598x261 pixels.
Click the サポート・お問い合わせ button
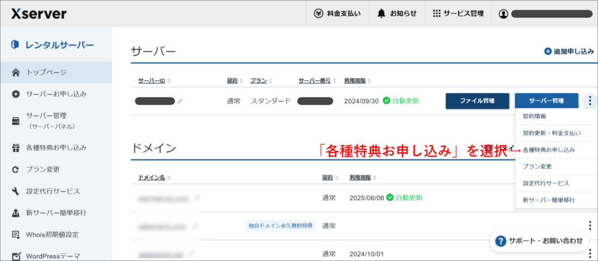(x=539, y=241)
